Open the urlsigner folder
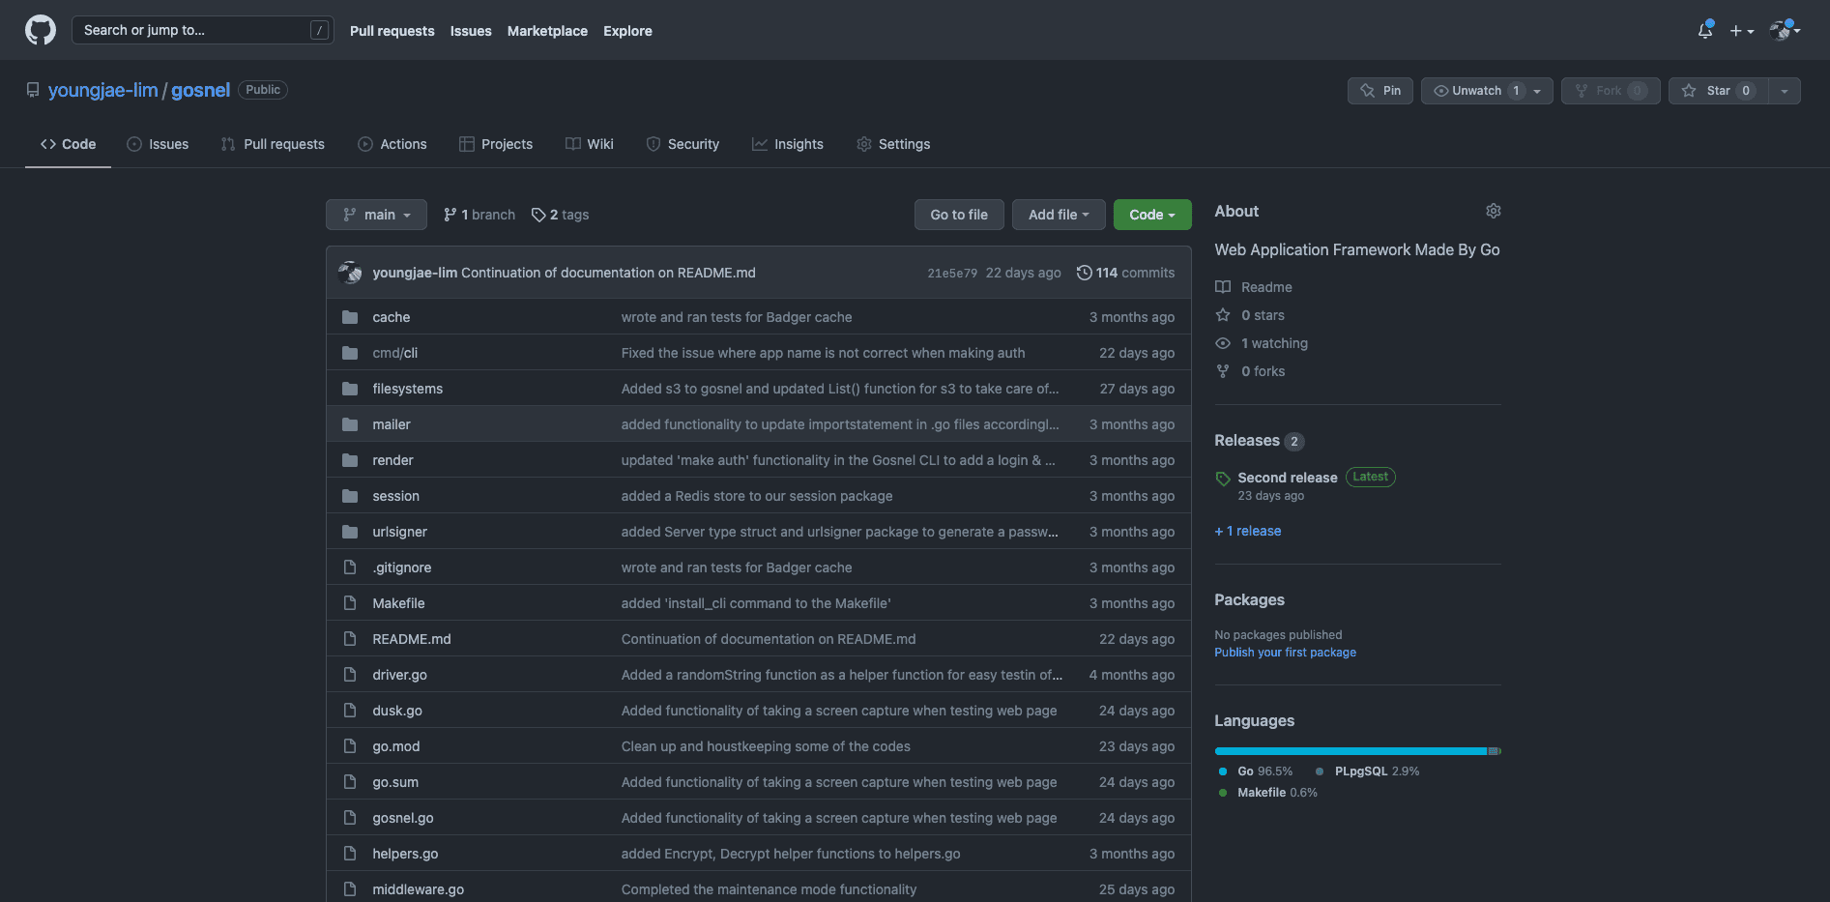 click(399, 532)
